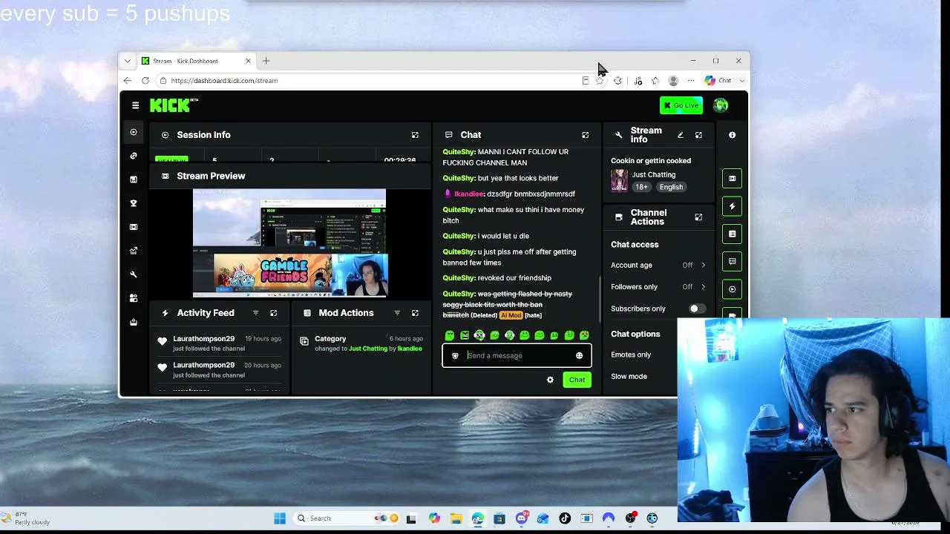The image size is (950, 534).
Task: Open the link icon in the Kick sidebar
Action: pos(134,156)
